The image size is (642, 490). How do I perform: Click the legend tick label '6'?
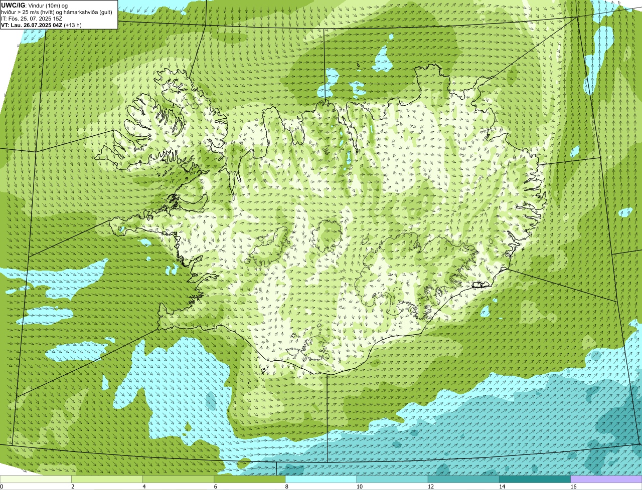[216, 486]
